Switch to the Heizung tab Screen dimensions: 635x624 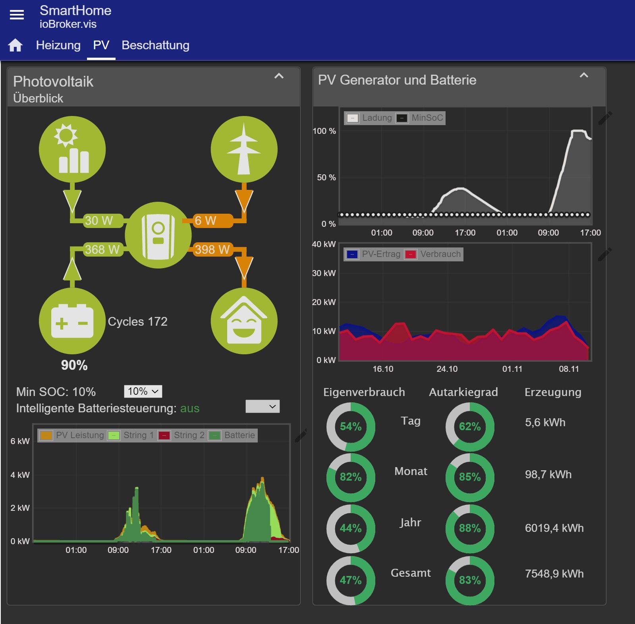tap(58, 45)
